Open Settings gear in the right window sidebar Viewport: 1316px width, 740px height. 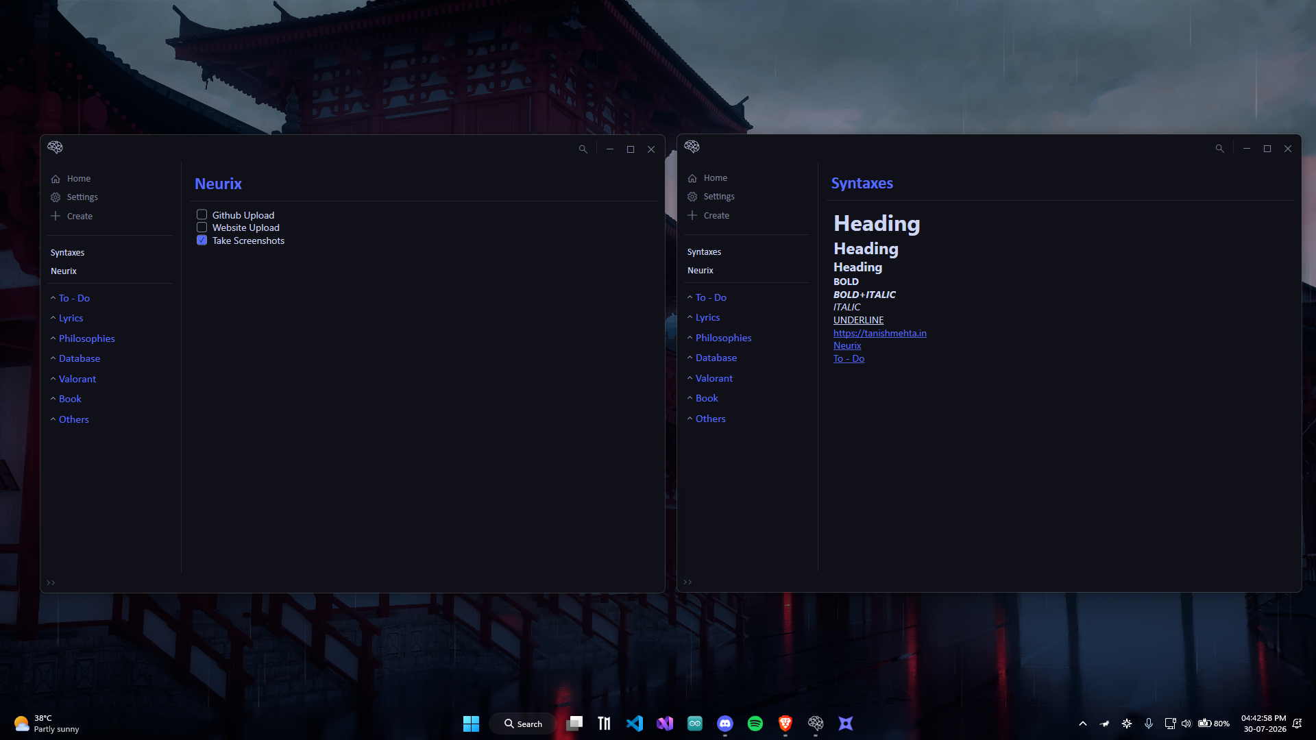692,197
